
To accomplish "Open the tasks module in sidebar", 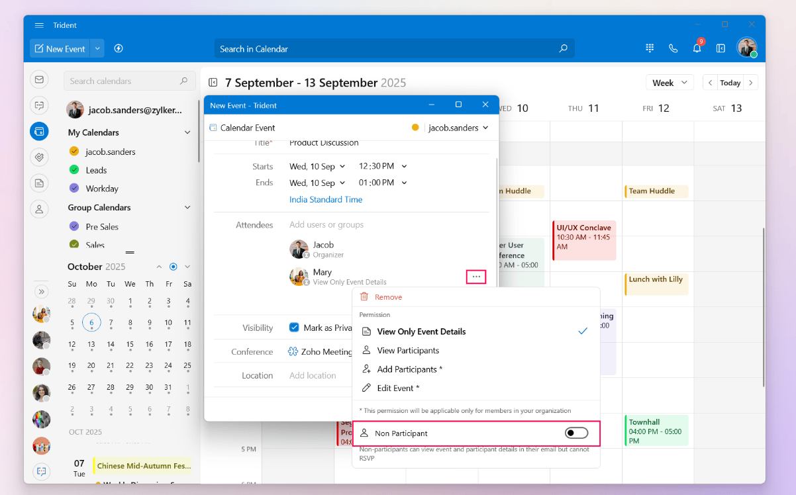I will 39,157.
